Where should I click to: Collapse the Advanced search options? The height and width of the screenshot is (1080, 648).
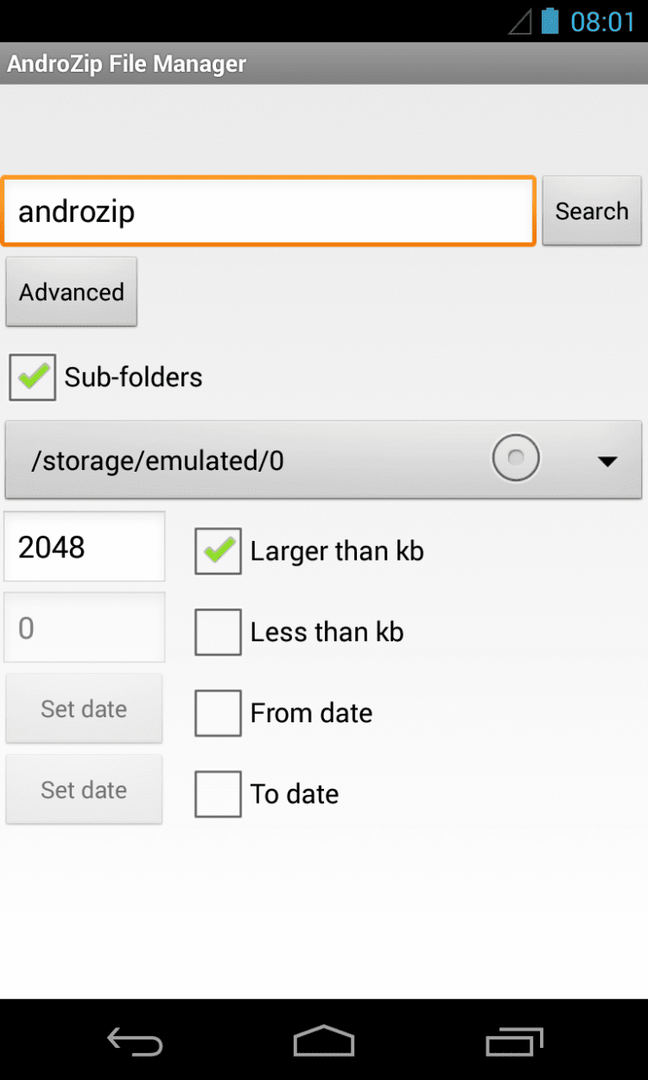pyautogui.click(x=72, y=292)
